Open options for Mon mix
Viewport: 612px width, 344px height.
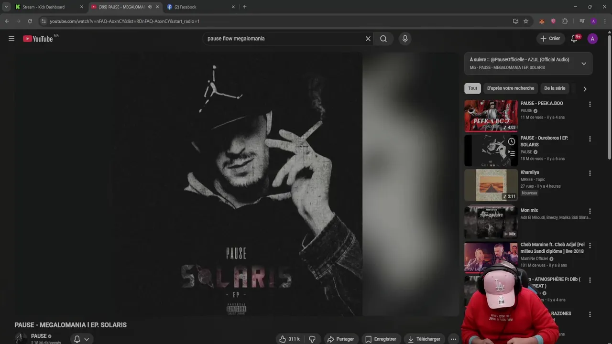tap(590, 211)
